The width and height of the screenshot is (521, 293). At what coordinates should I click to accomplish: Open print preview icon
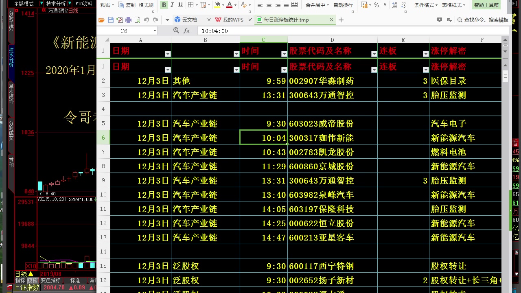pos(137,20)
